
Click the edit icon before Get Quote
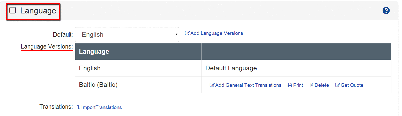coord(338,85)
